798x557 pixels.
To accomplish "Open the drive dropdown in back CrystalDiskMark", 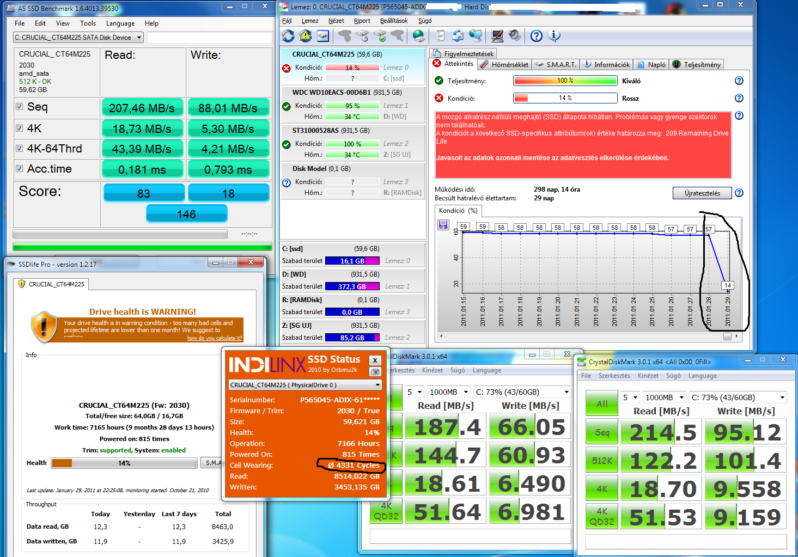I will 522,392.
